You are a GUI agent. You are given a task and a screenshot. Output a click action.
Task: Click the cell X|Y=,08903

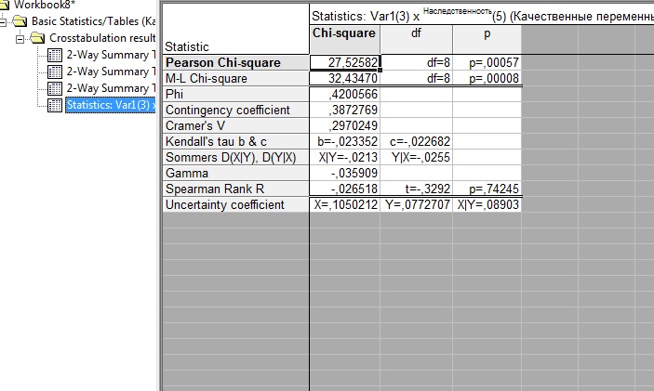coord(487,205)
